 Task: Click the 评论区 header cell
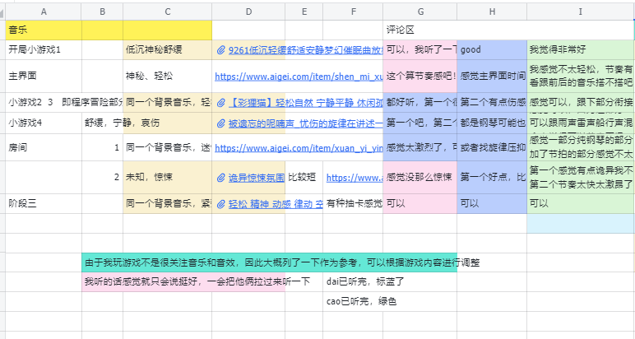[419, 30]
